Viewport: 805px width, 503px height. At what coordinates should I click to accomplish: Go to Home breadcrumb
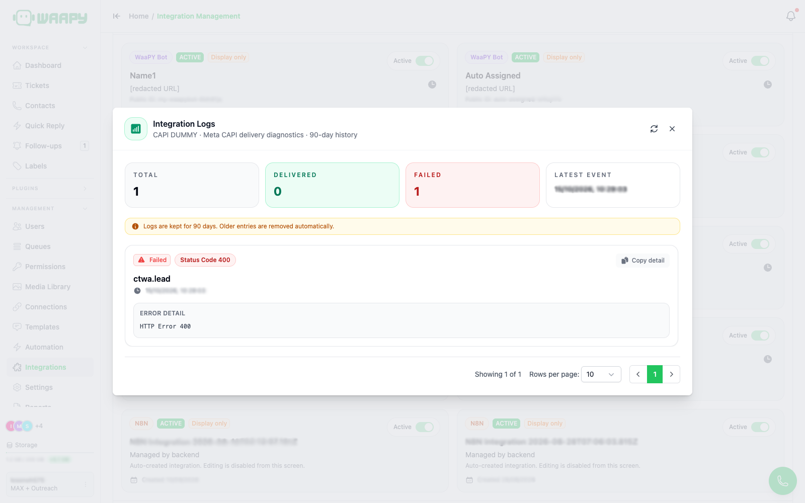tap(138, 16)
